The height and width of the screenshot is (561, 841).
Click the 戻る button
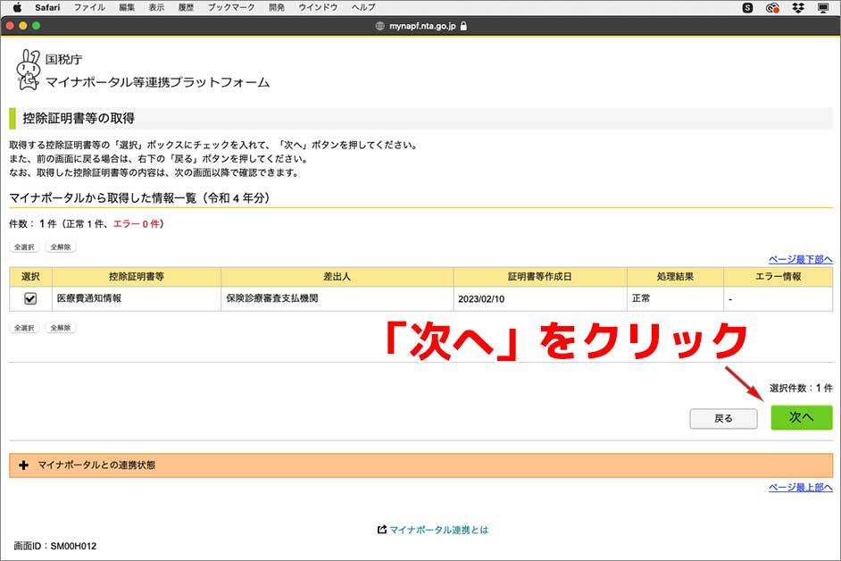(x=723, y=418)
